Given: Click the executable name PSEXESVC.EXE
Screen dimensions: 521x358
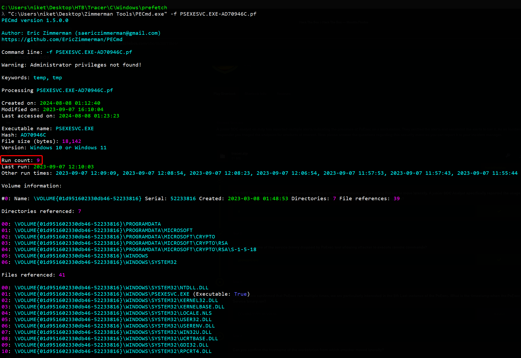Looking at the screenshot, I should coord(75,129).
